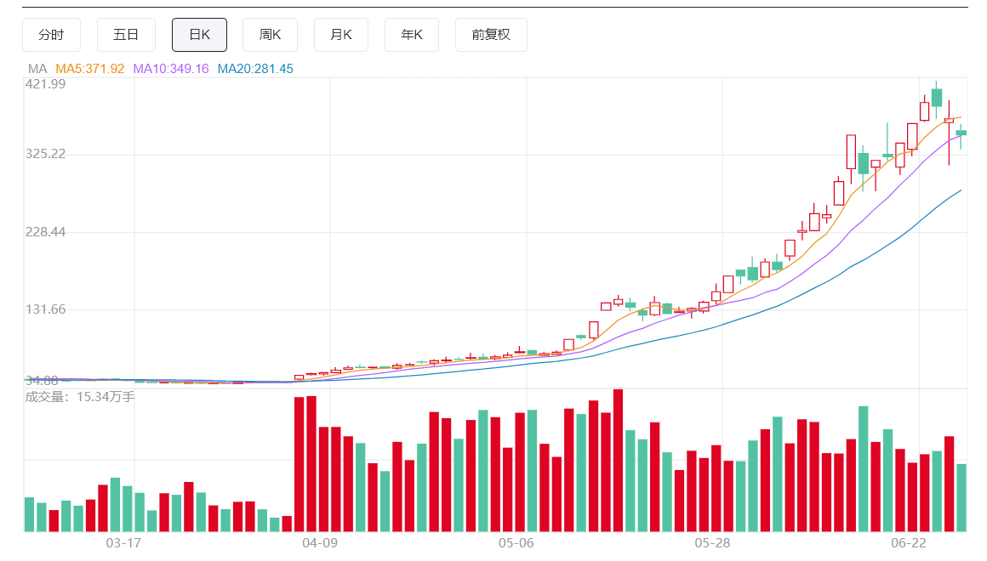Click the 03-17 date label
Screen dimensions: 987x561
coord(123,543)
